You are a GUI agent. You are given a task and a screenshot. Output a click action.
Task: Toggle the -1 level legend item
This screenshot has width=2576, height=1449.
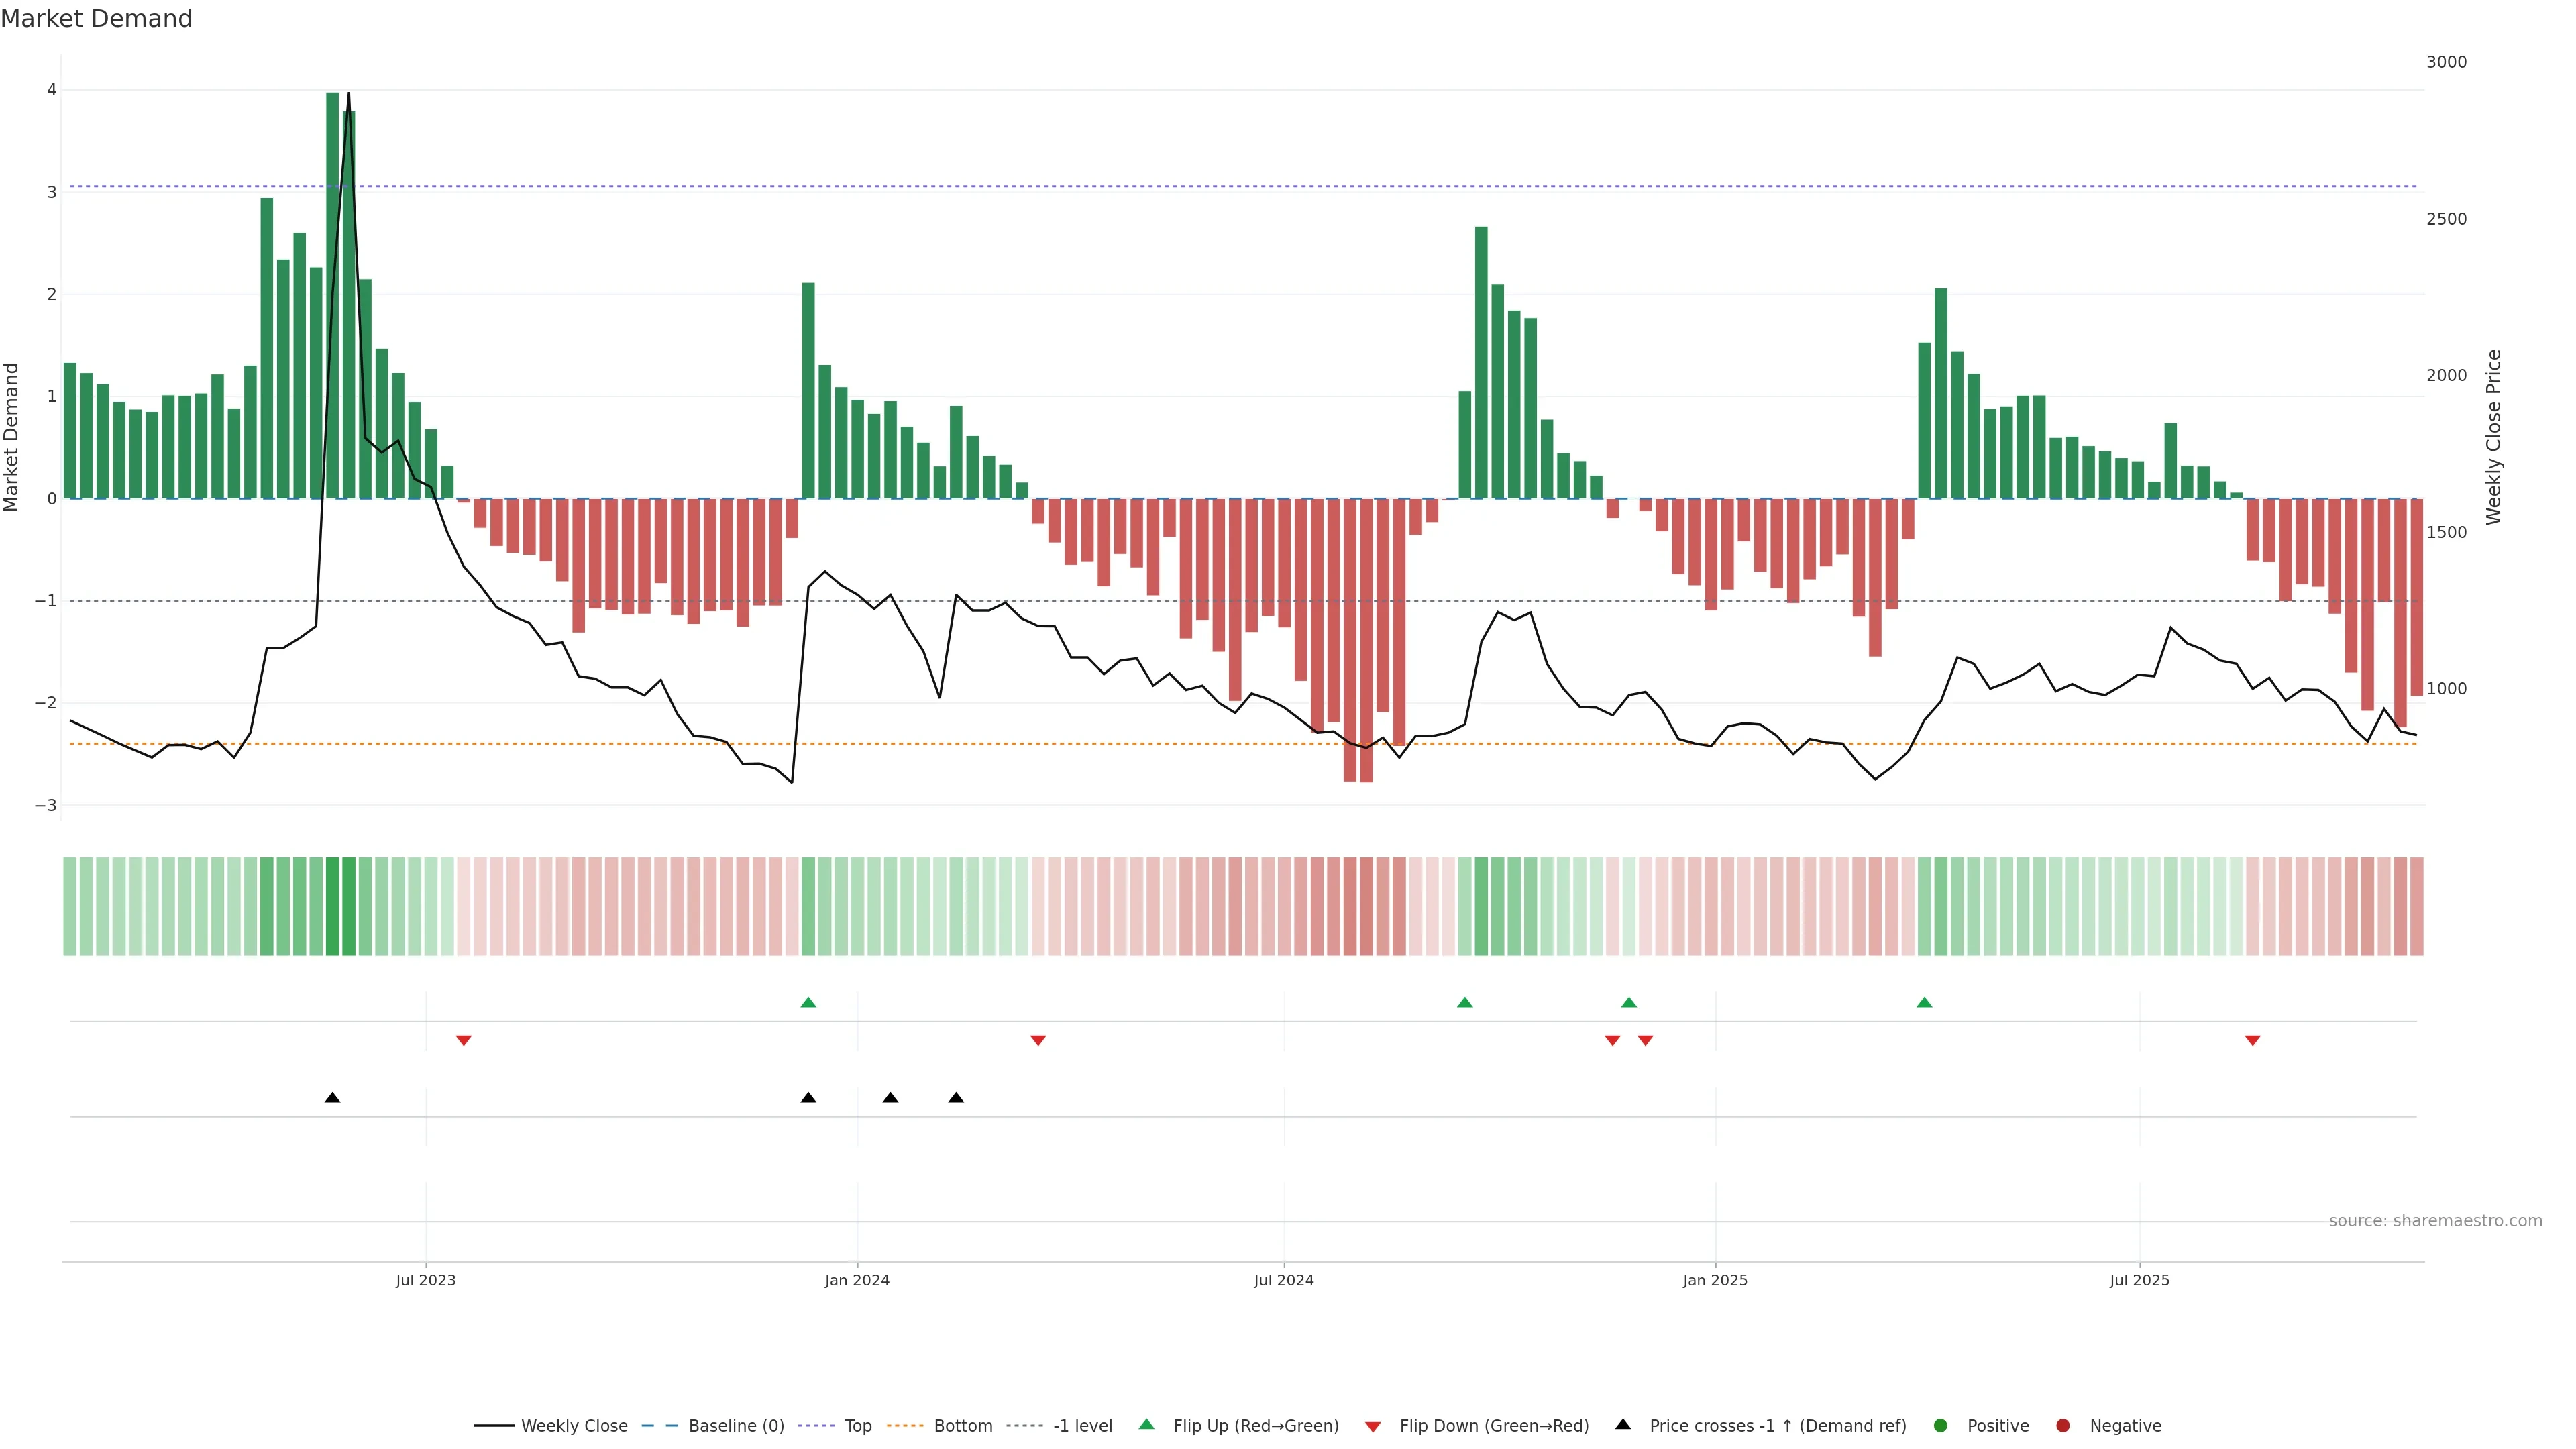[1082, 1426]
